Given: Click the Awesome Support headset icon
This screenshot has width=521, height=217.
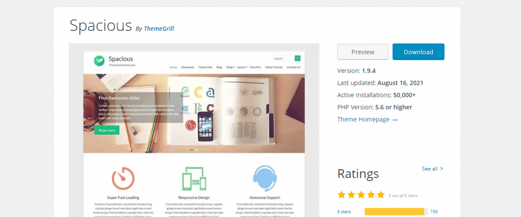Looking at the screenshot, I should point(265,178).
